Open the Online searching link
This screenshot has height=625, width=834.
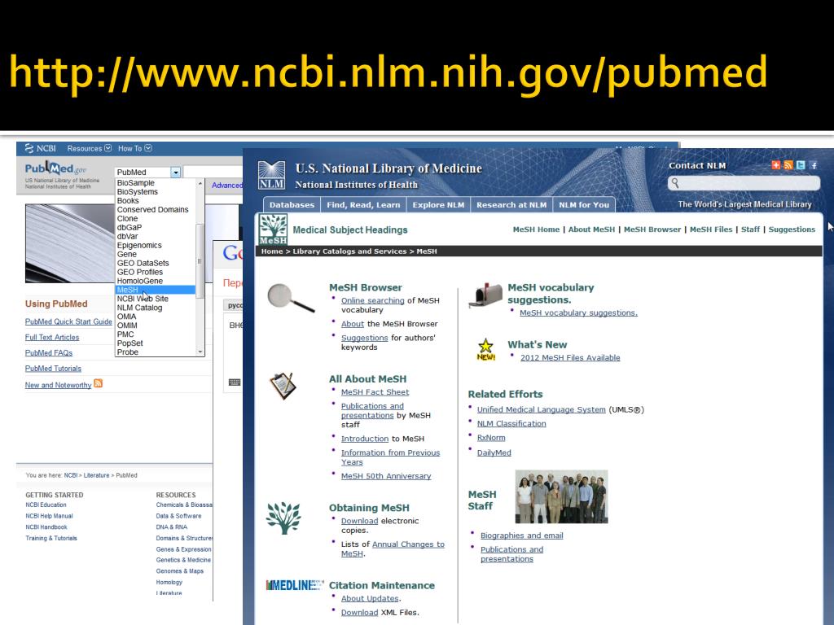(373, 300)
